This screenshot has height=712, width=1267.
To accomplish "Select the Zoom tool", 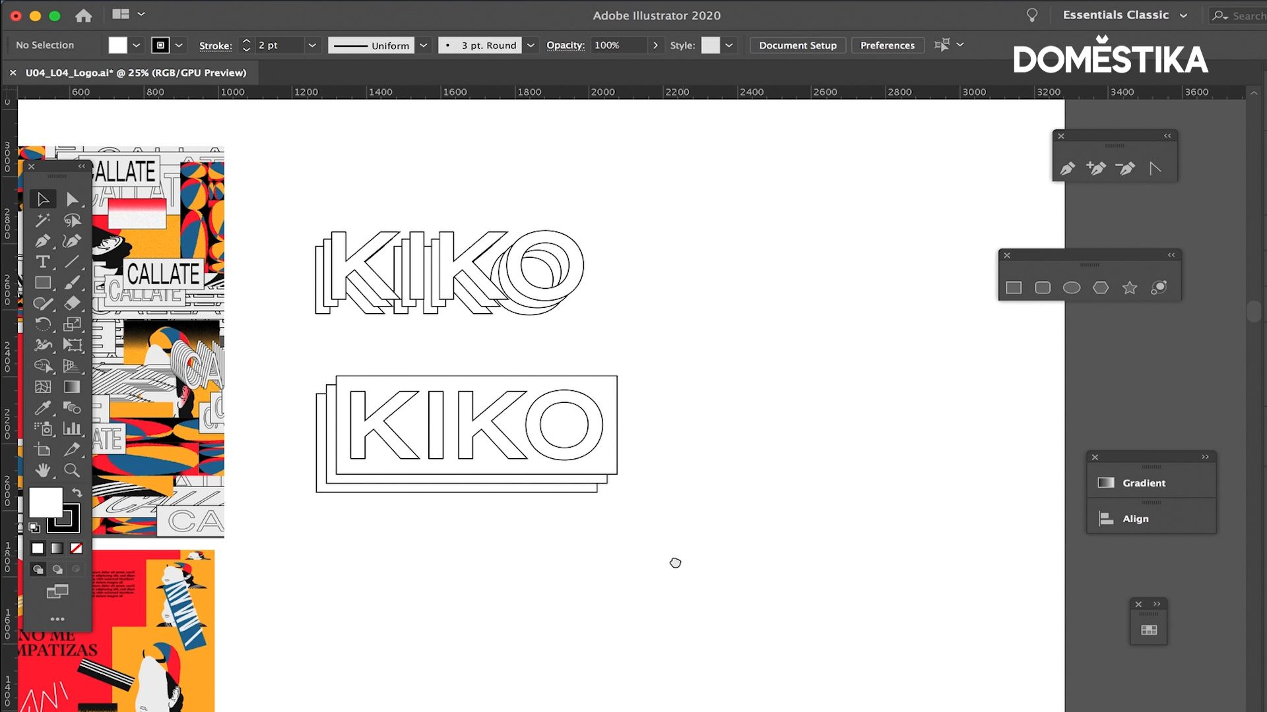I will (72, 471).
